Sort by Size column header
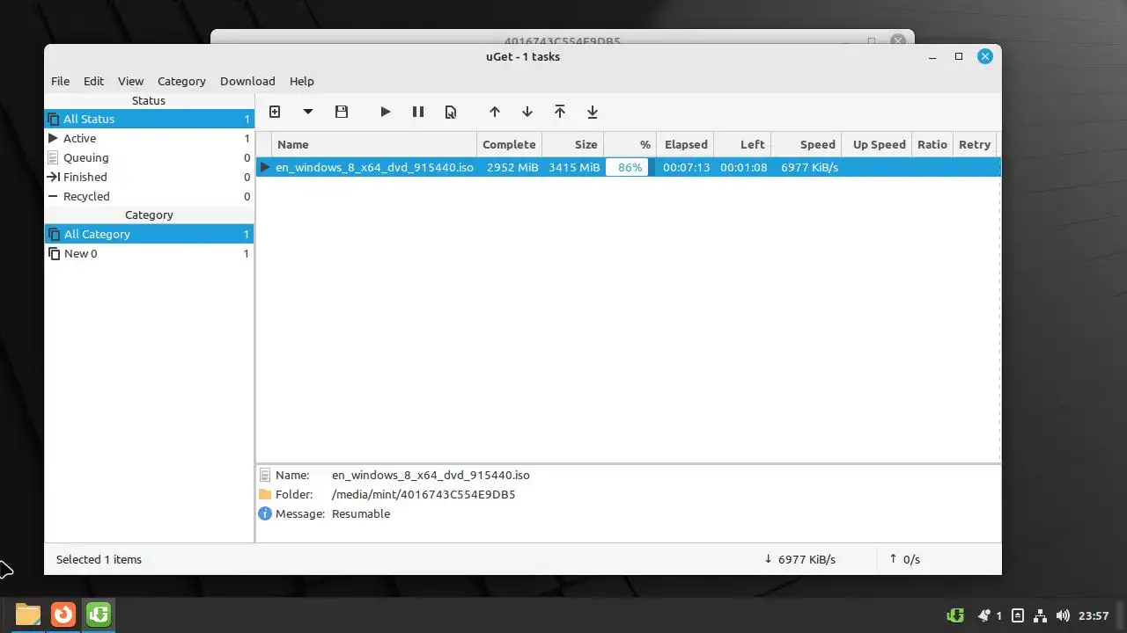The height and width of the screenshot is (633, 1127). 572,144
